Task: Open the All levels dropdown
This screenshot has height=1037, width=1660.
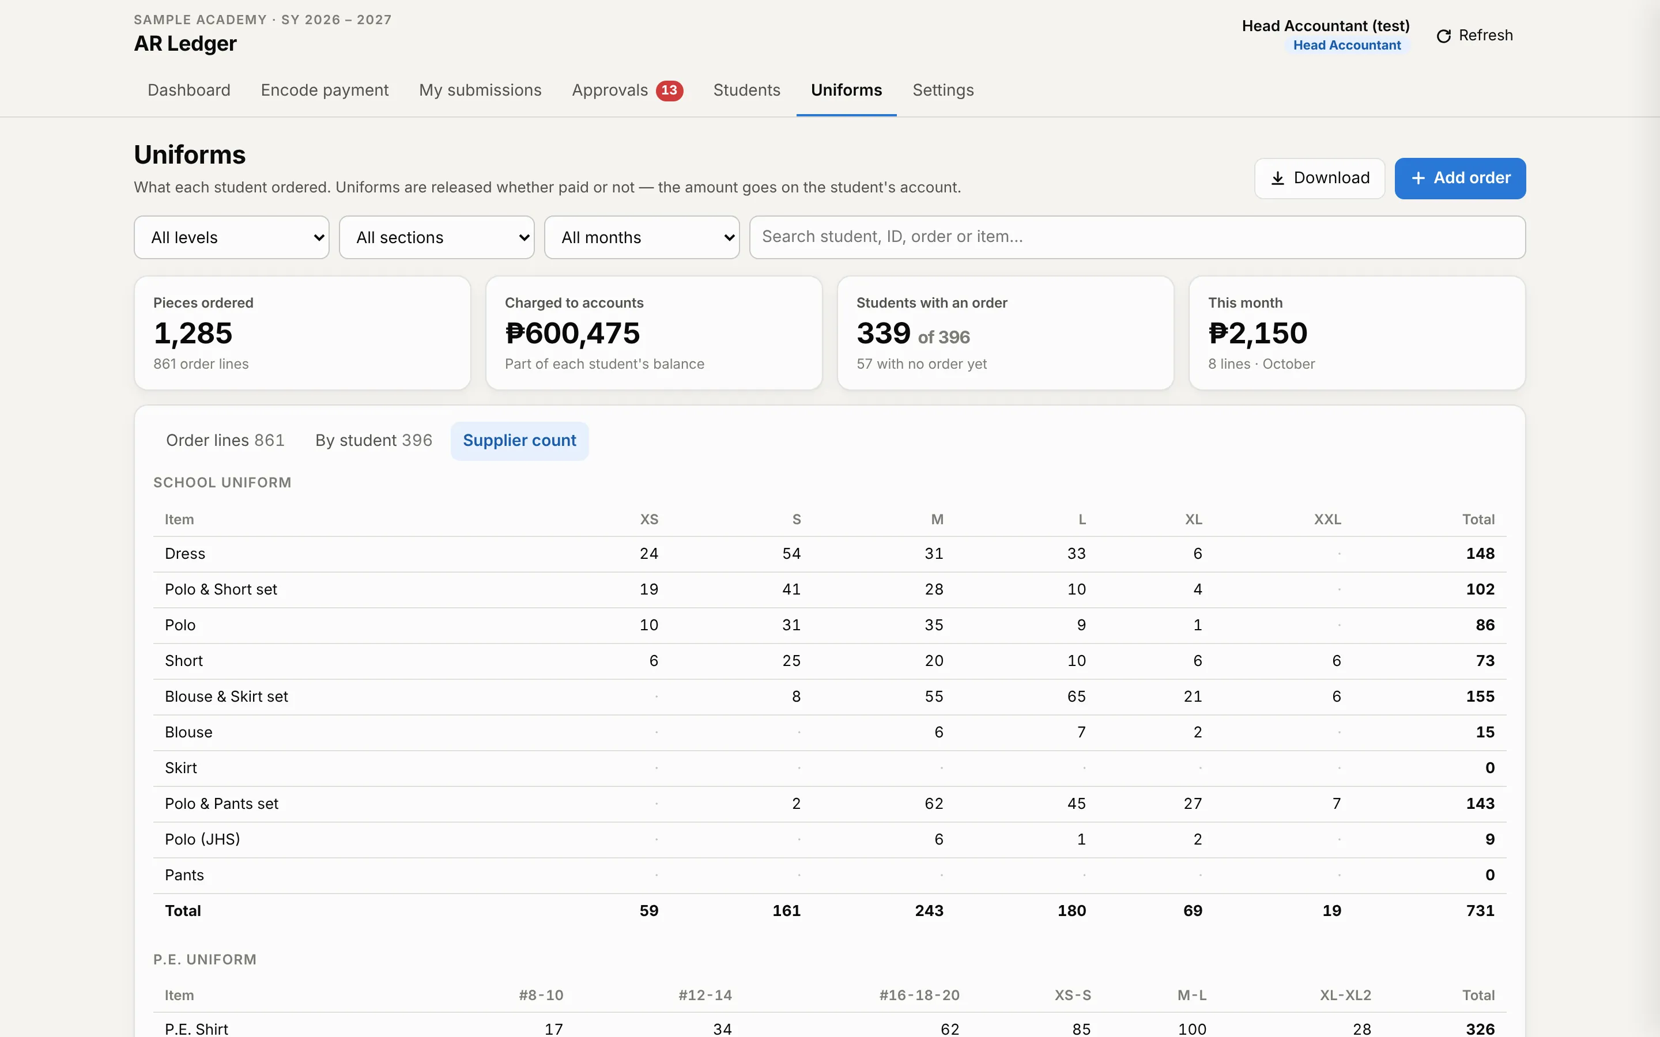Action: (231, 237)
